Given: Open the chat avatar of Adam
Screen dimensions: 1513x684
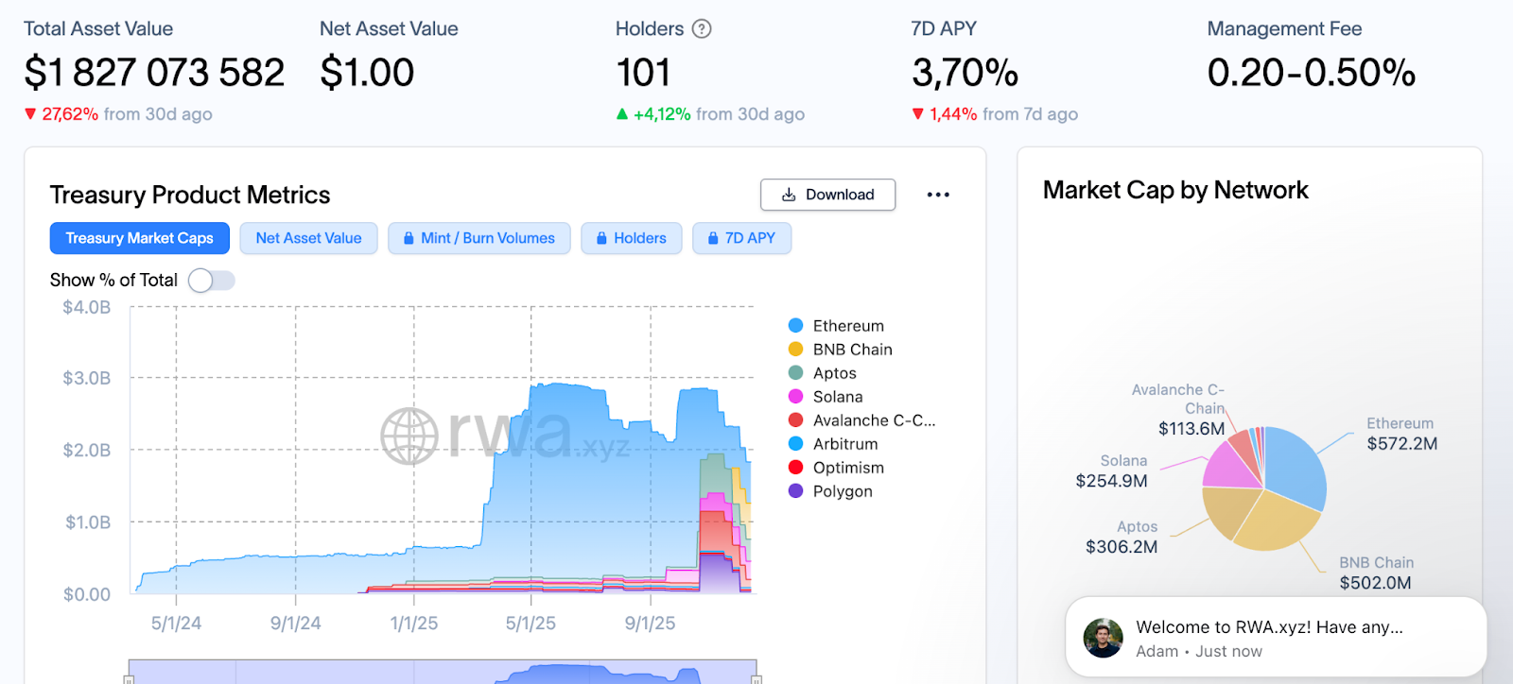Looking at the screenshot, I should click(1103, 639).
